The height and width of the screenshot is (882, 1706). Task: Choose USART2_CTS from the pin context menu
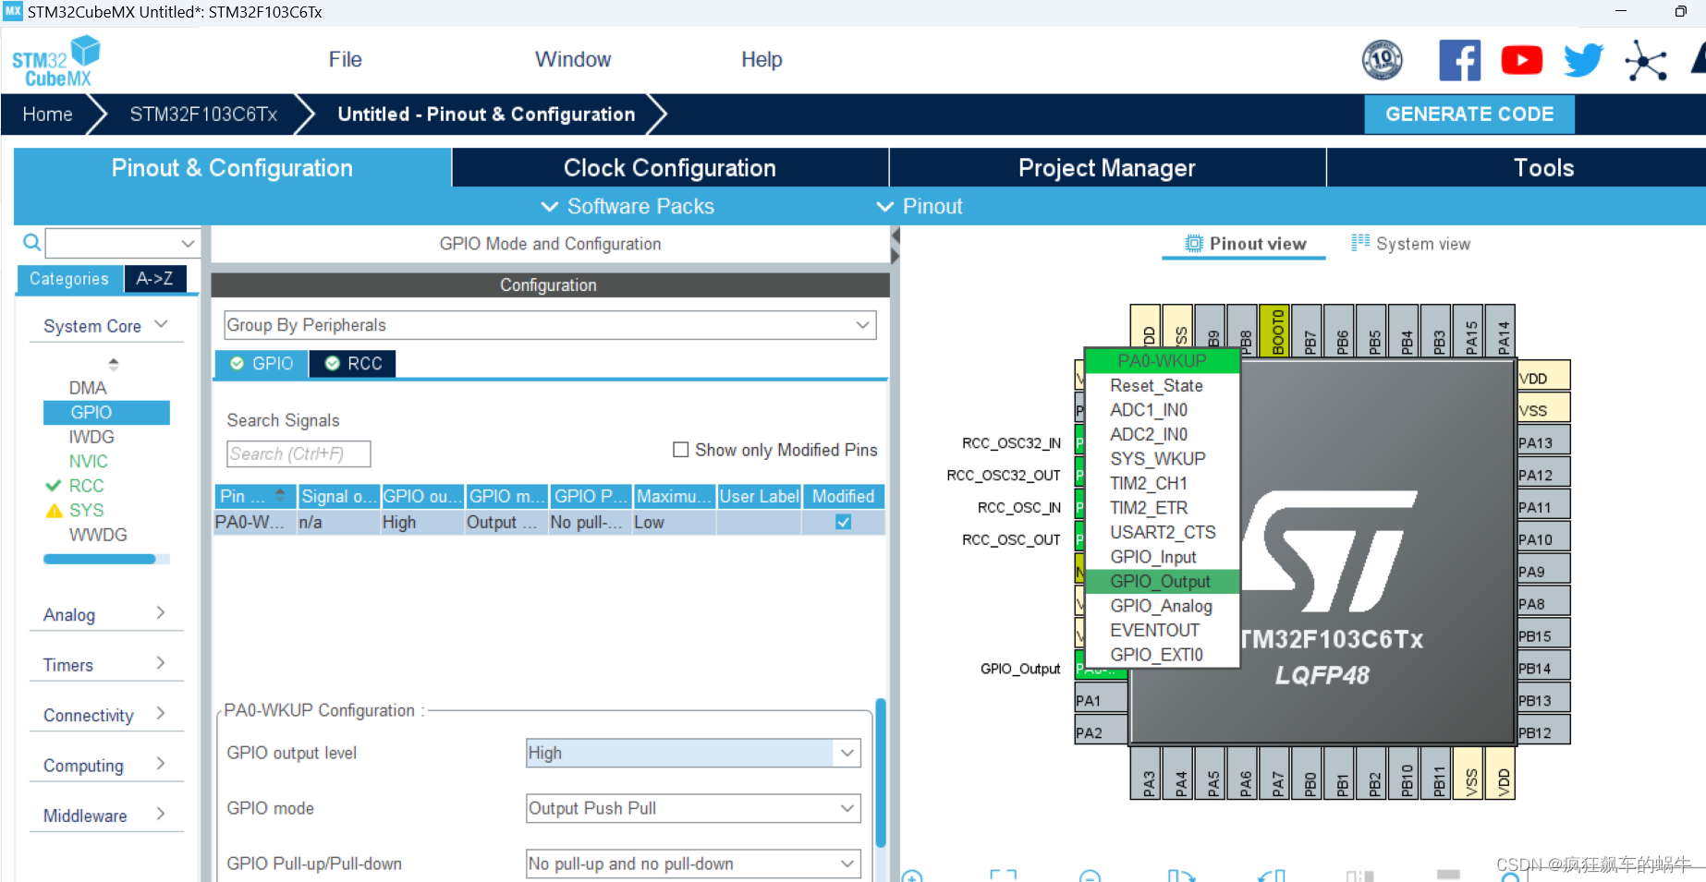coord(1162,532)
